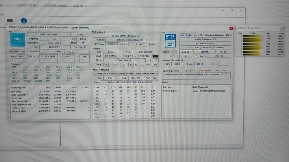Click the Eng. Sample field
This screenshot has height=162, width=289.
pyautogui.click(x=80, y=47)
